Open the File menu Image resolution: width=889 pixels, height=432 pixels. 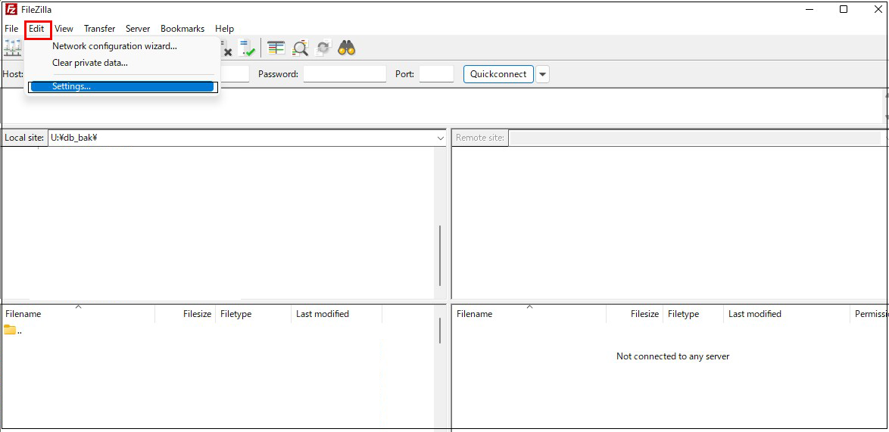(x=11, y=29)
